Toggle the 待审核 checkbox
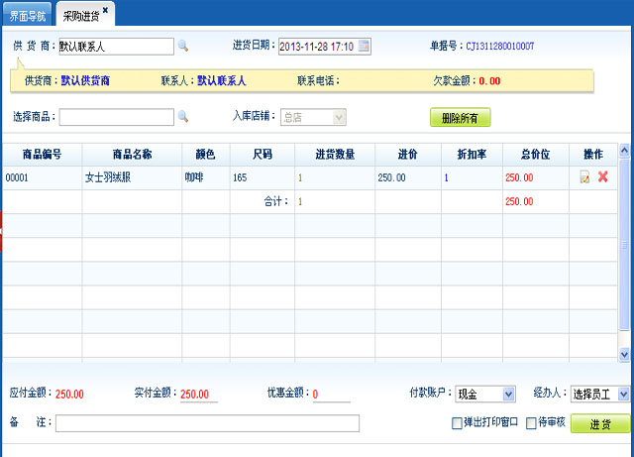The width and height of the screenshot is (634, 457). click(x=531, y=423)
